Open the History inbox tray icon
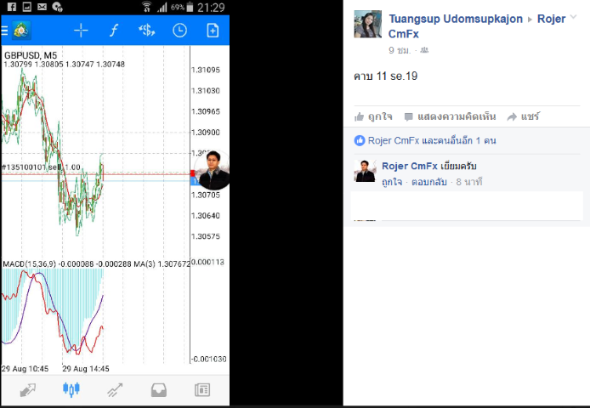This screenshot has height=408, width=590. tap(158, 390)
